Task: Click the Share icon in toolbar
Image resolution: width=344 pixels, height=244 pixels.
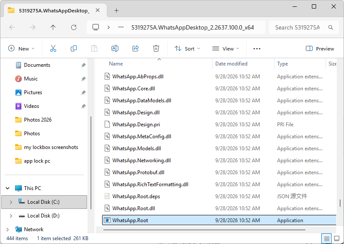Action: tap(136, 48)
